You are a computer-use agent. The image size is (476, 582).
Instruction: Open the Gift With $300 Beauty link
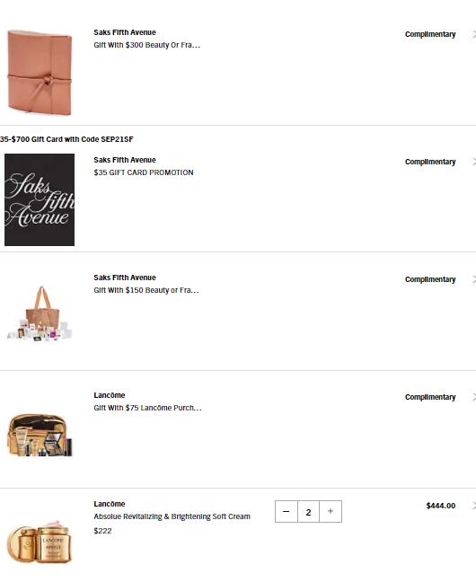pos(147,45)
